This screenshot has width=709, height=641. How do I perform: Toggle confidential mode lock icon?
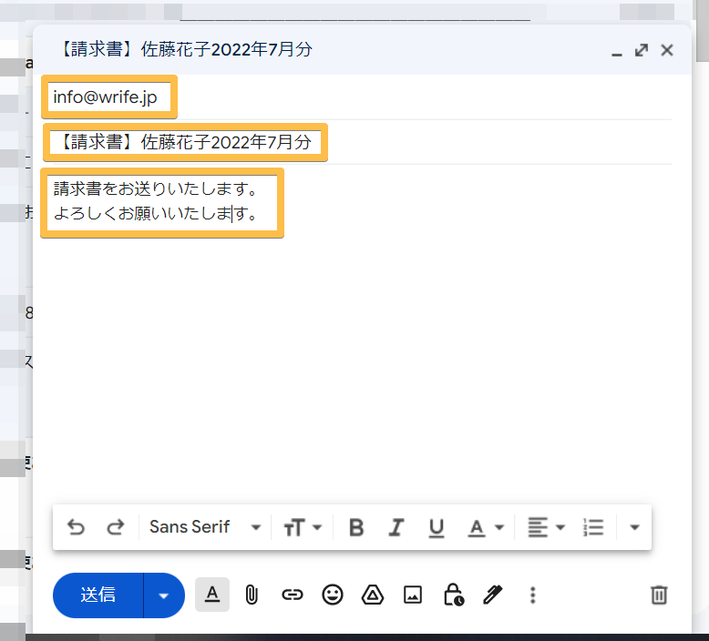[453, 595]
